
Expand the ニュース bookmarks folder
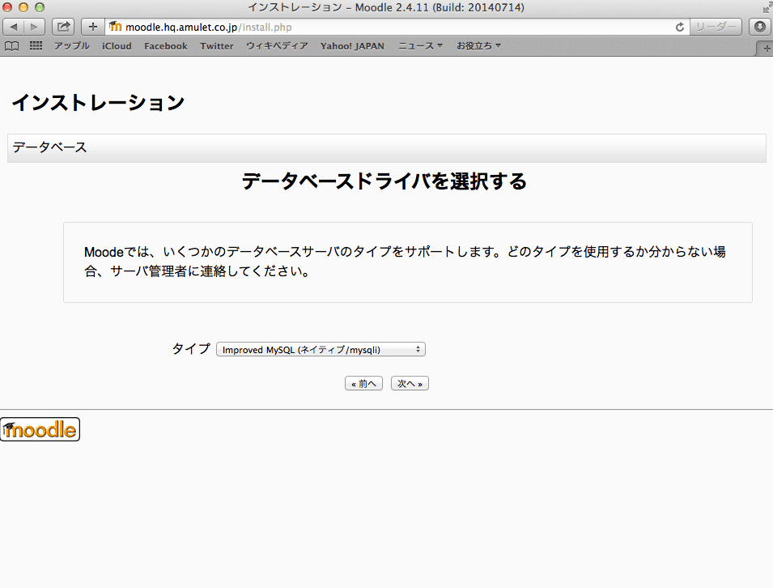(421, 46)
